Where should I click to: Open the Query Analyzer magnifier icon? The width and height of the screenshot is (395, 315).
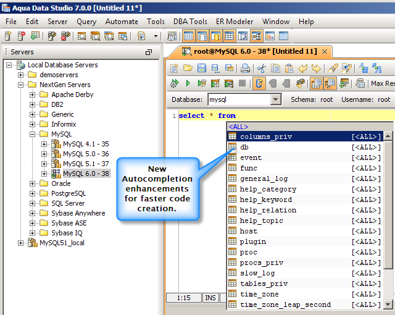[81, 36]
